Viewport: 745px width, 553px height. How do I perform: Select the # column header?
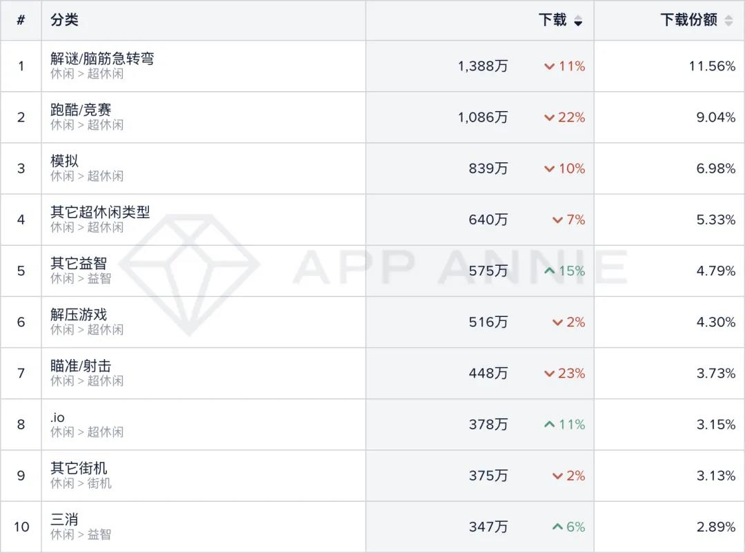(21, 20)
